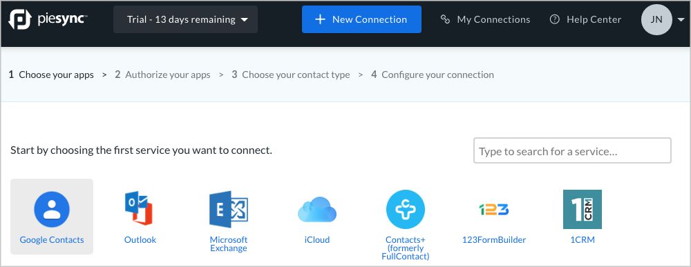Screen dimensions: 691x267
Task: Select step 3 Choose your contact type
Action: pyautogui.click(x=291, y=75)
